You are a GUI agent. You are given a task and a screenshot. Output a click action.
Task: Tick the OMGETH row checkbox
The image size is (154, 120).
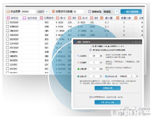pyautogui.click(x=8, y=56)
